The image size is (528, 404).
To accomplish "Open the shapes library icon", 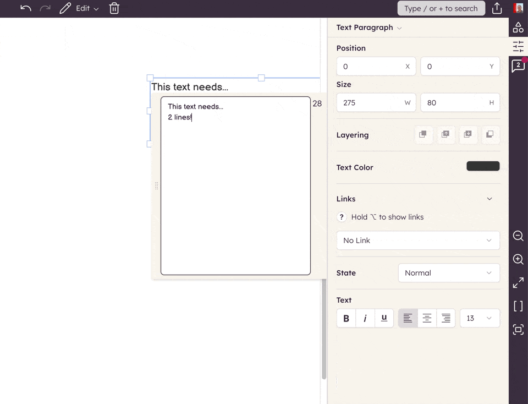I will (x=518, y=28).
